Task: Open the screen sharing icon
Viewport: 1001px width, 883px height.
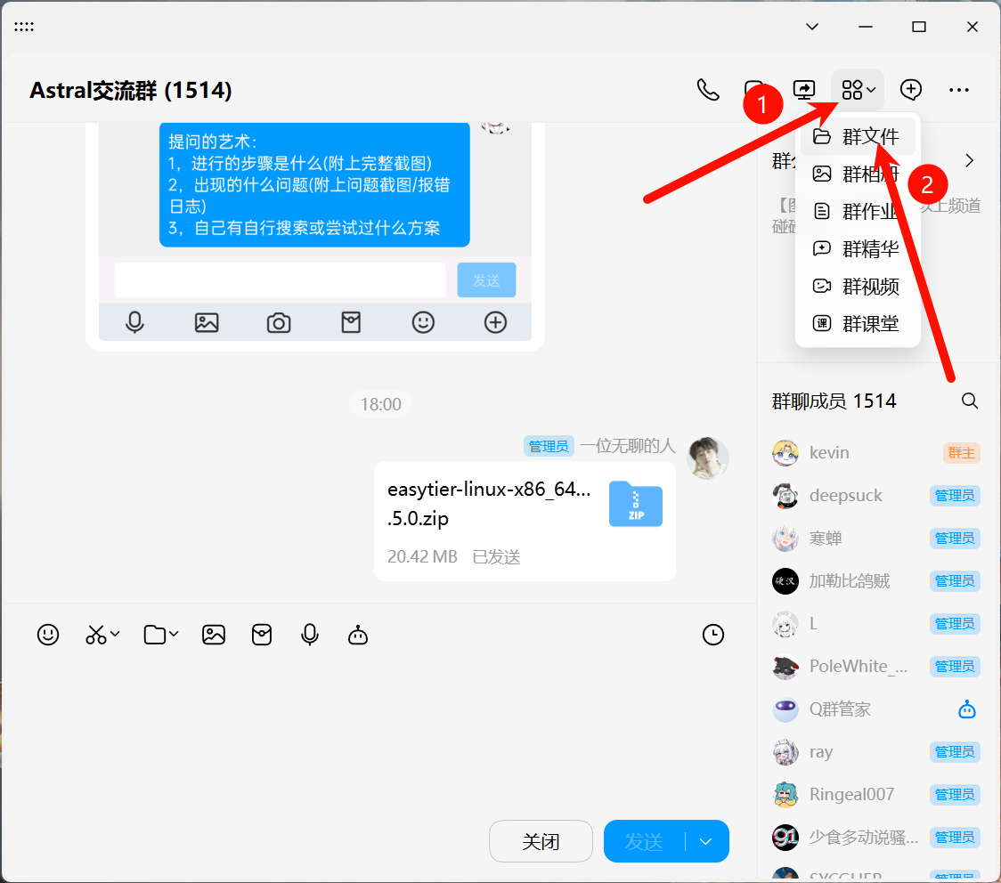Action: point(803,89)
